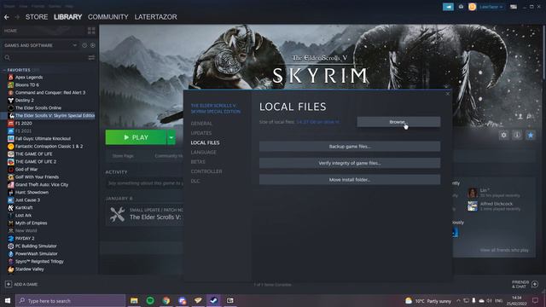Select Stardew Valley in the library list
Image resolution: width=546 pixels, height=307 pixels.
pyautogui.click(x=30, y=269)
